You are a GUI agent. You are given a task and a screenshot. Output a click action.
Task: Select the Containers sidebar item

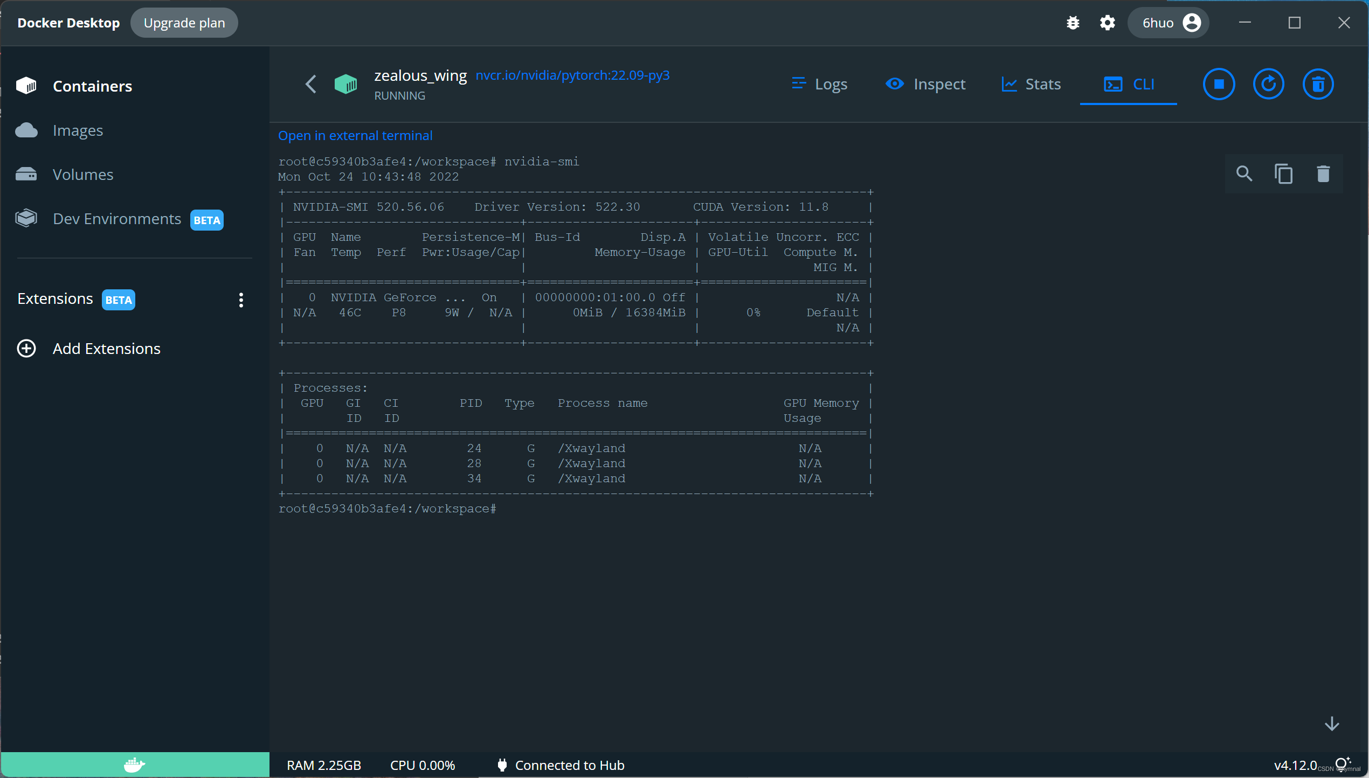92,86
